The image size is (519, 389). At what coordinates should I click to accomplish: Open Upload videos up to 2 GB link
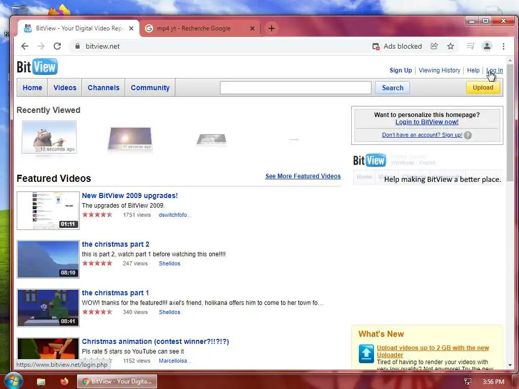pos(433,352)
